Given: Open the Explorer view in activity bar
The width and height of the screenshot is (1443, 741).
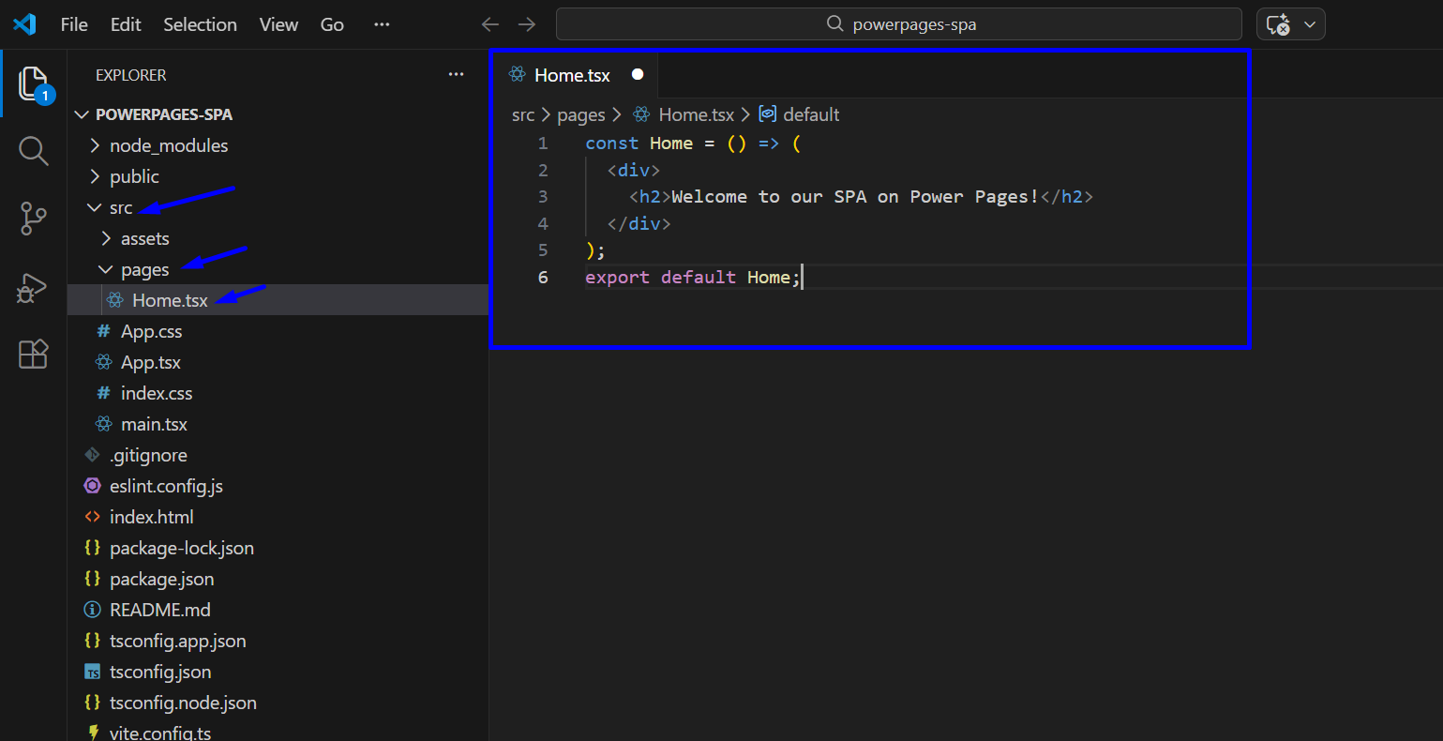Looking at the screenshot, I should pos(34,84).
